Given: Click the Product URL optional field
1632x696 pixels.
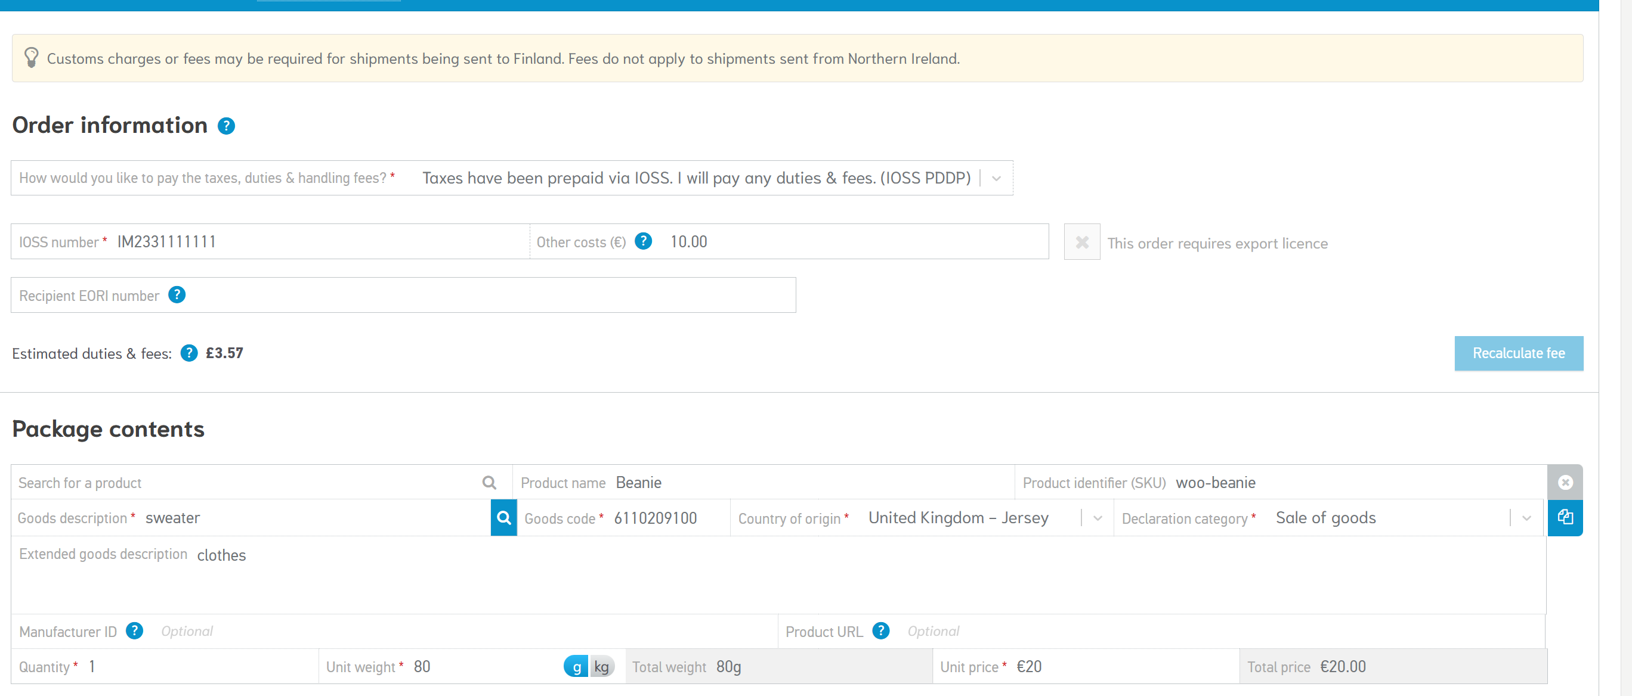Looking at the screenshot, I should pyautogui.click(x=1161, y=632).
